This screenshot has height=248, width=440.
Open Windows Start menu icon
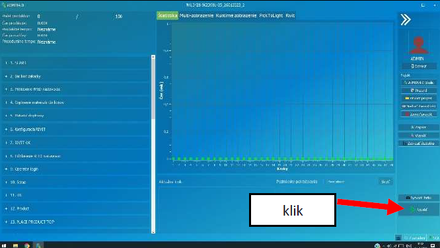[4, 245]
